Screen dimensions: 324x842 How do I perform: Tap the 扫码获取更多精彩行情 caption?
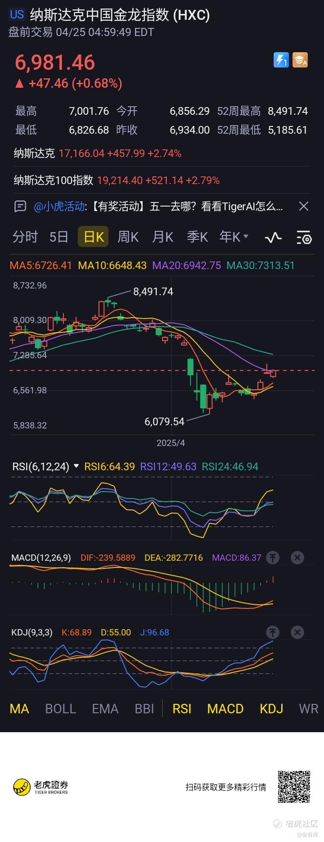[x=226, y=787]
